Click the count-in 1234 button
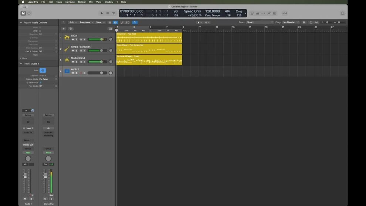Image resolution: width=366 pixels, height=206 pixels. pyautogui.click(x=285, y=13)
